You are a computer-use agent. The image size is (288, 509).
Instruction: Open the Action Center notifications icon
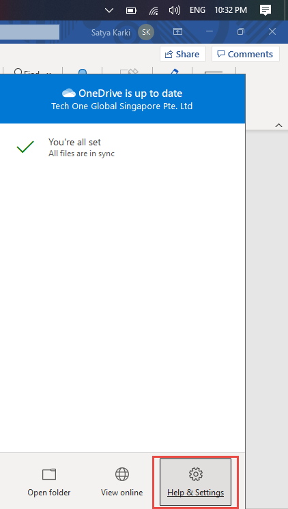(x=265, y=10)
